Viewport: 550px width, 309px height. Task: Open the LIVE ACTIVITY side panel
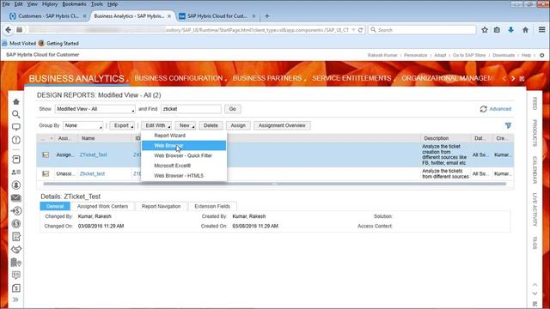535,209
